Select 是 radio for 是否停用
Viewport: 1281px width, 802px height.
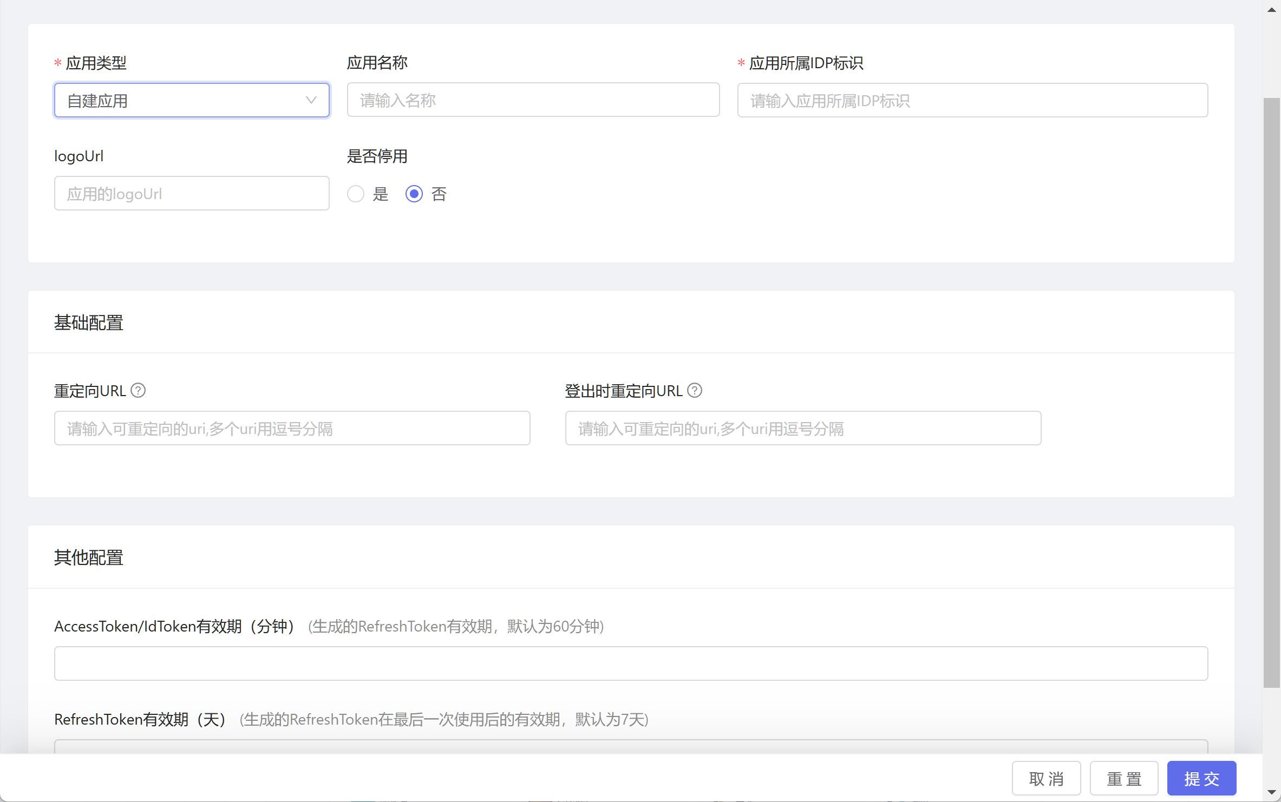356,194
